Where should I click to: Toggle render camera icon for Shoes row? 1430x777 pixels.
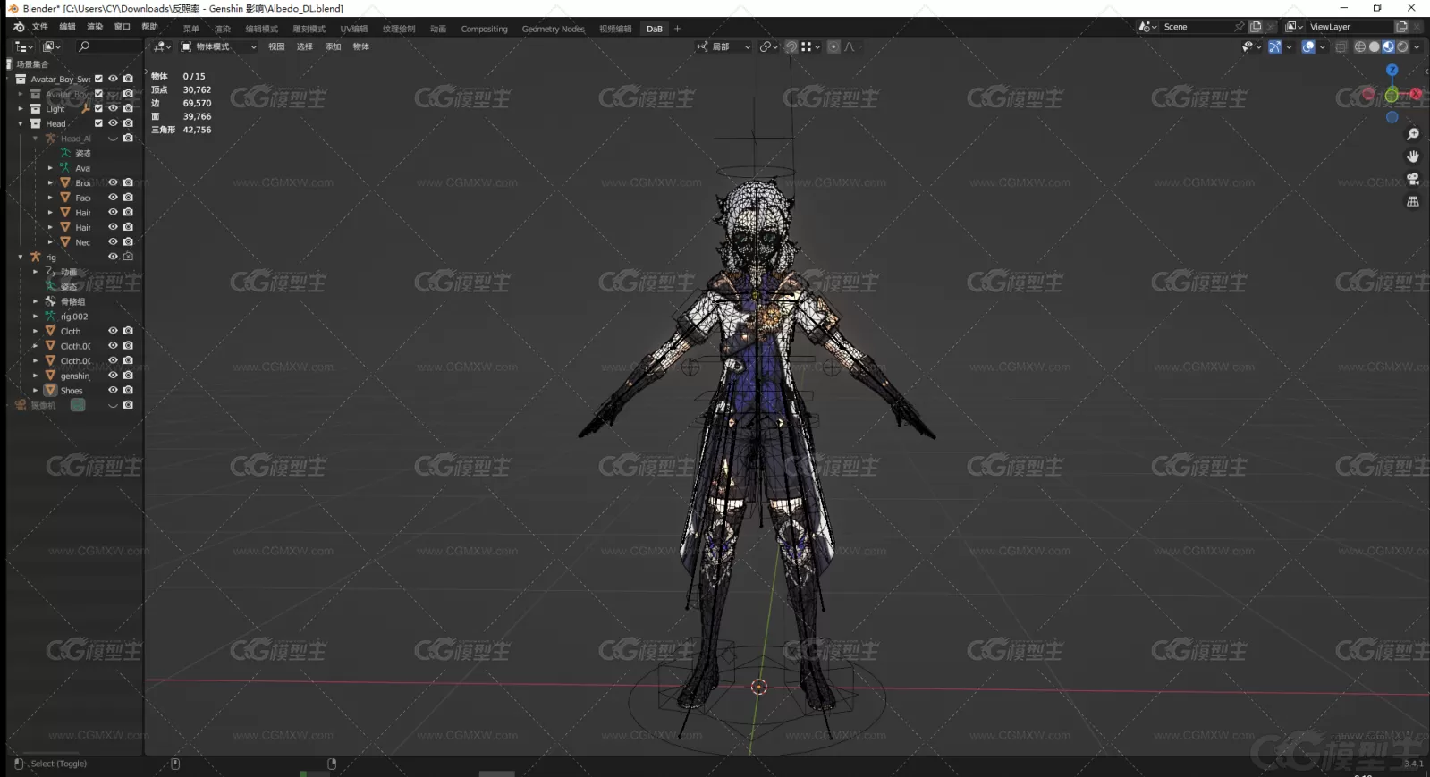pos(128,390)
